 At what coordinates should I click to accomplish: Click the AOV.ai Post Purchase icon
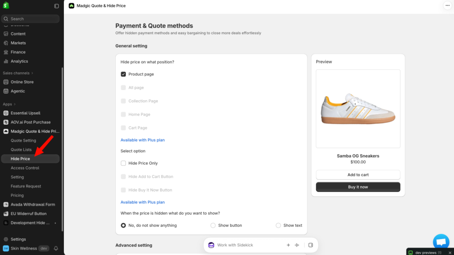6,122
